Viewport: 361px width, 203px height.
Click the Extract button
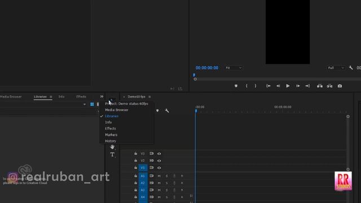point(329,86)
